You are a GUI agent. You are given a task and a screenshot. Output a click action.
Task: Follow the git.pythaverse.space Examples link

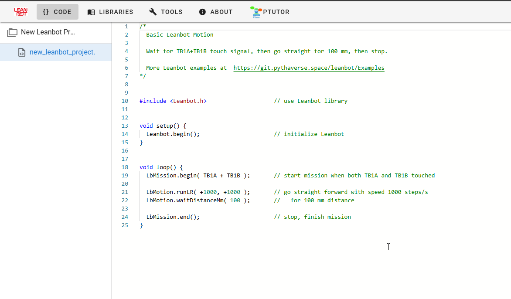click(x=309, y=68)
